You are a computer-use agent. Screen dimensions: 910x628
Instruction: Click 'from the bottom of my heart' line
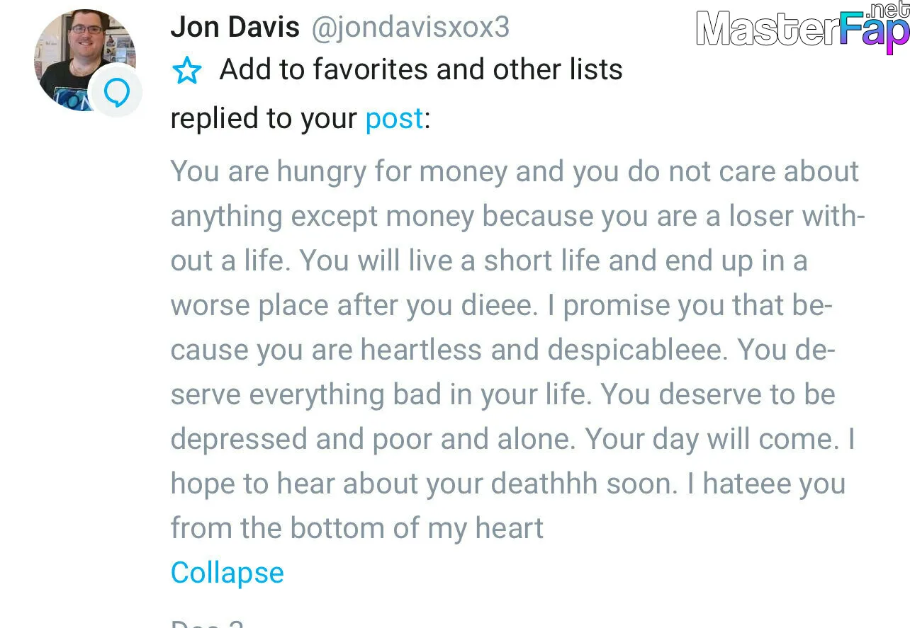[x=357, y=528]
